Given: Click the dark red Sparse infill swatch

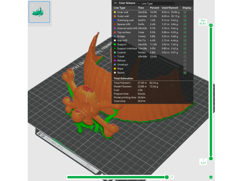Looking at the screenshot, I should tap(115, 24).
